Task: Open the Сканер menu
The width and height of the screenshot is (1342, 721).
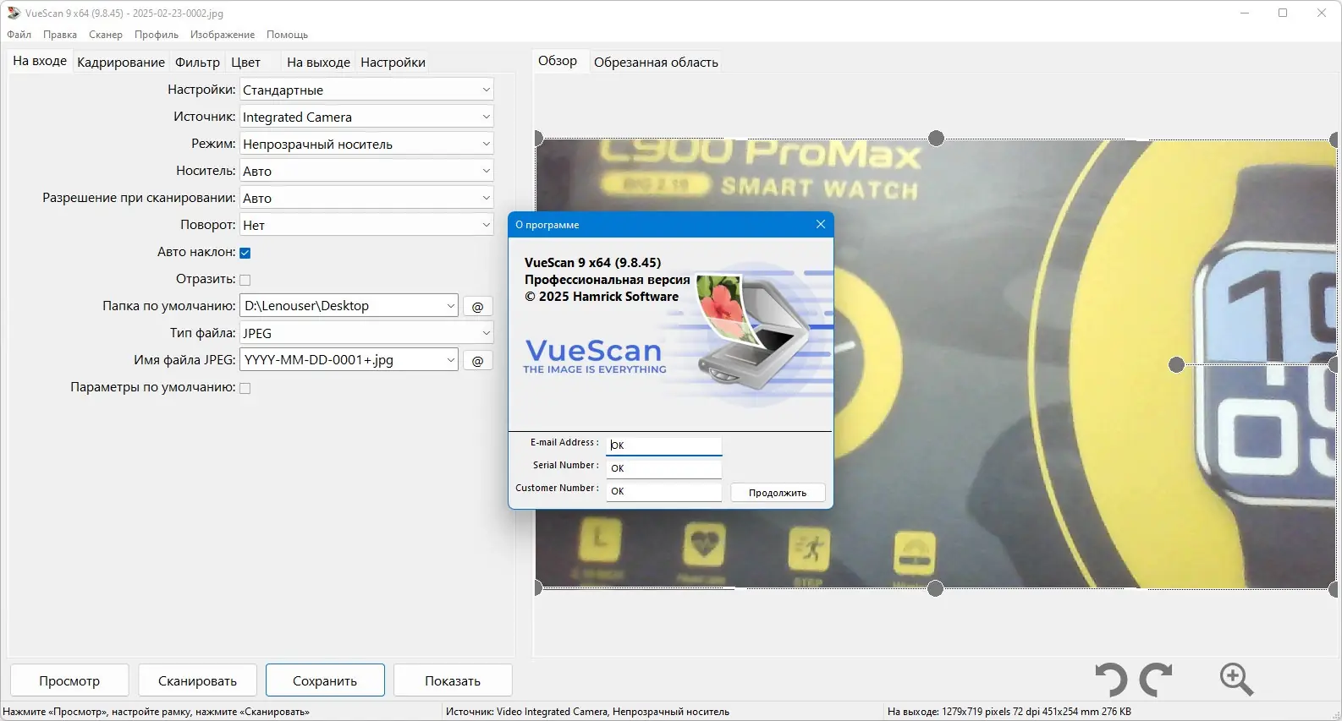Action: (x=106, y=35)
